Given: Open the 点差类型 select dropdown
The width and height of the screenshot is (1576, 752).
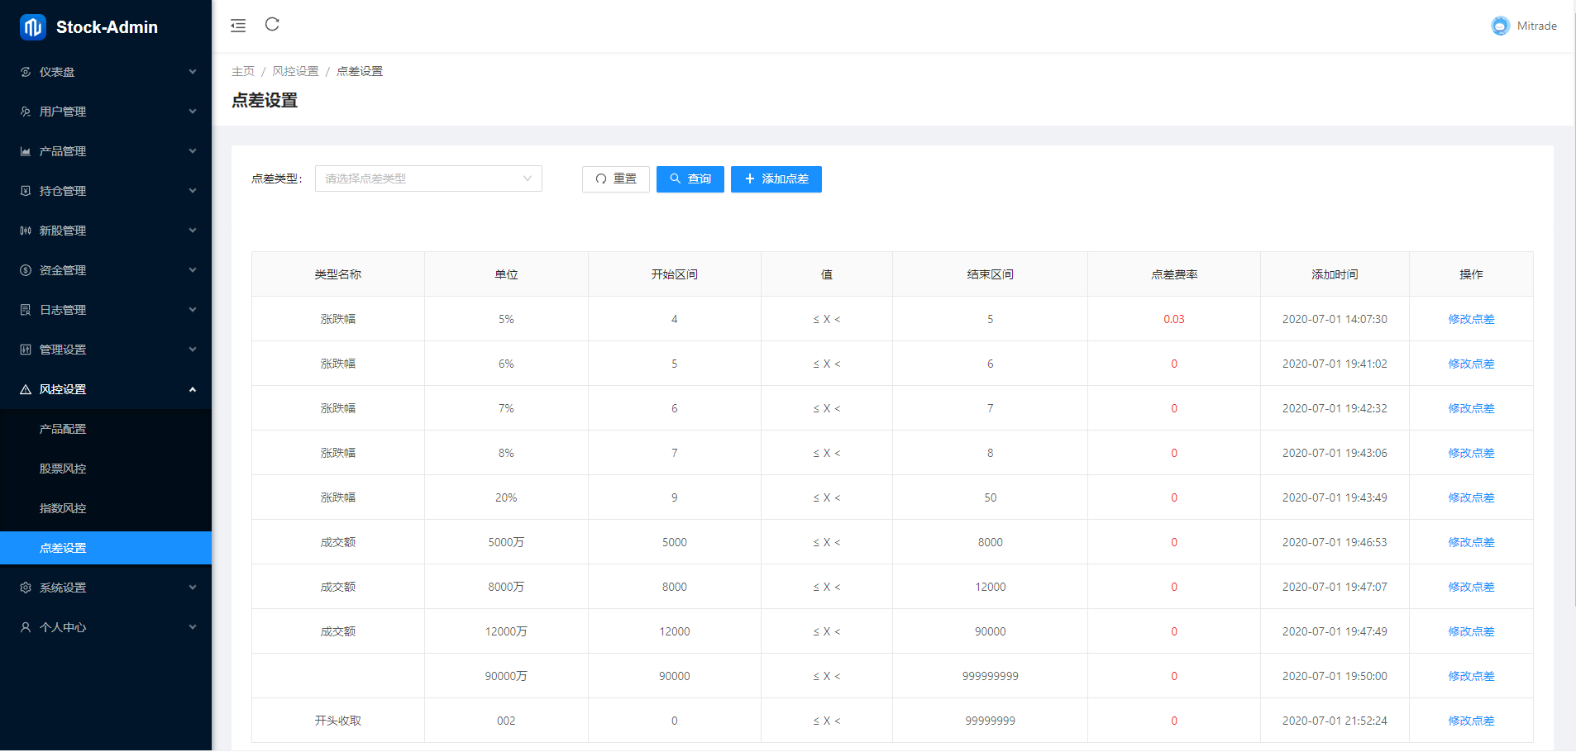Looking at the screenshot, I should pos(427,178).
